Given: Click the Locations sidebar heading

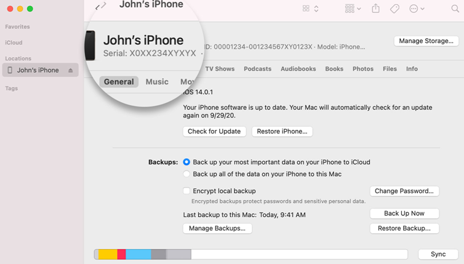Looking at the screenshot, I should [x=18, y=58].
